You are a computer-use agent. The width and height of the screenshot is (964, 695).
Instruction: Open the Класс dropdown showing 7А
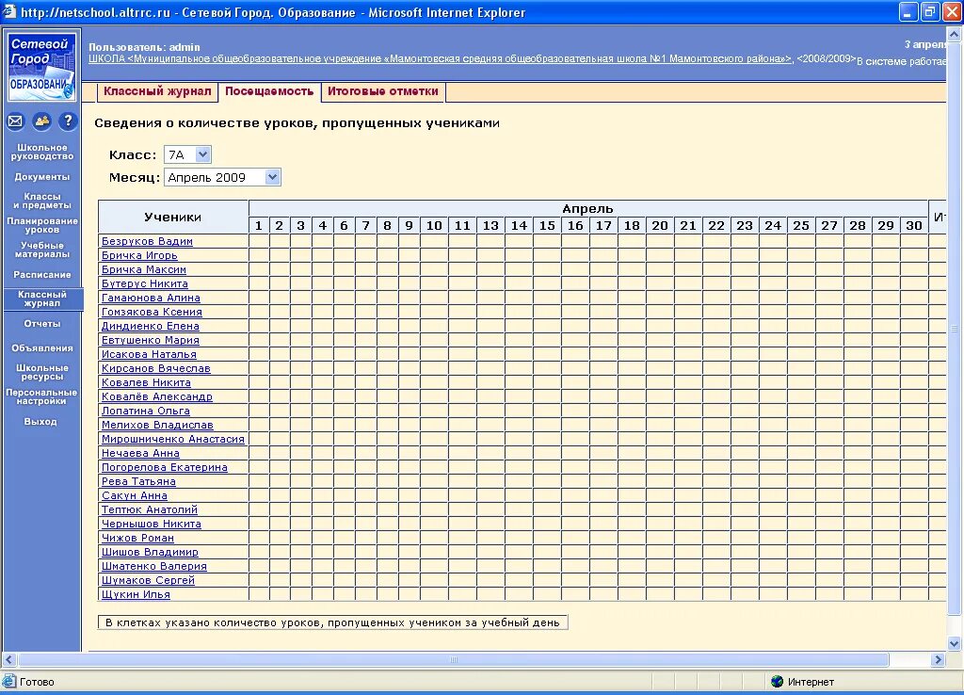tap(188, 154)
